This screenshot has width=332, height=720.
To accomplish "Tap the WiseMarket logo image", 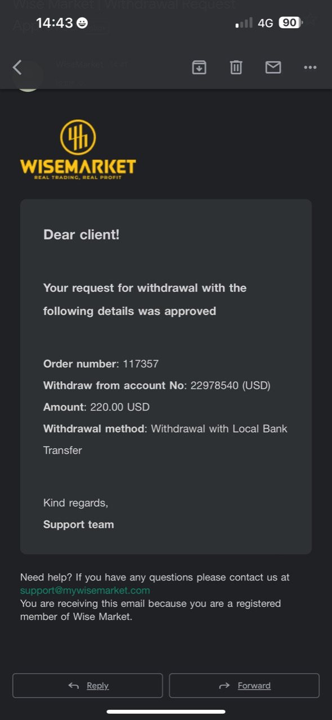I will click(78, 150).
